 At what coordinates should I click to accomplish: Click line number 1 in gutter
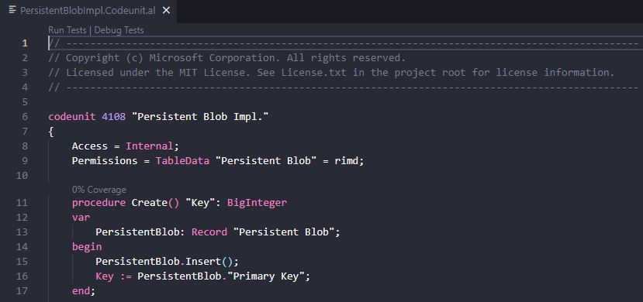[x=26, y=43]
